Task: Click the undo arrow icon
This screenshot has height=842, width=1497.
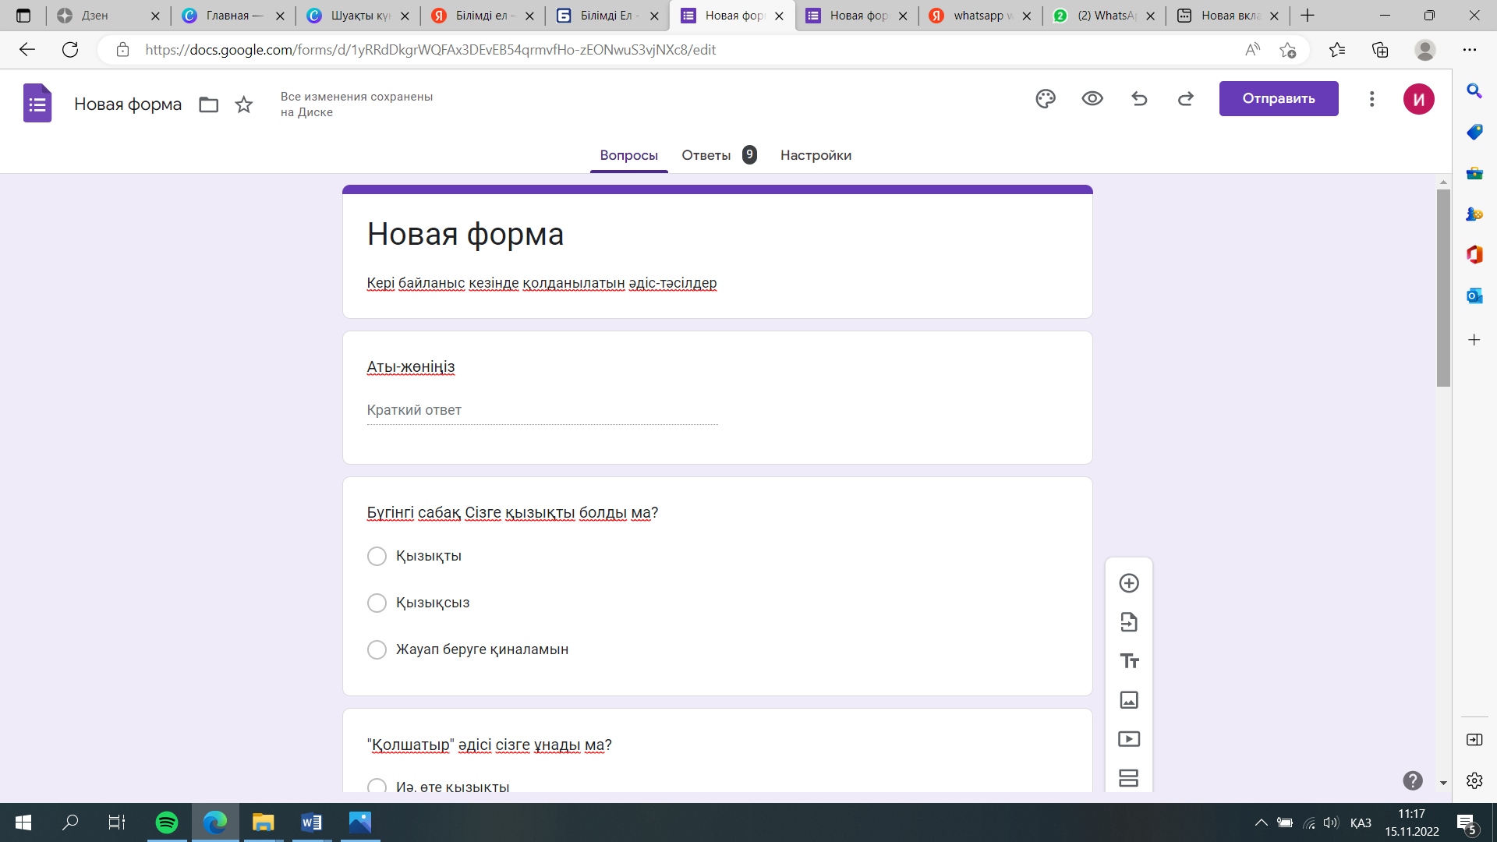Action: click(1139, 99)
